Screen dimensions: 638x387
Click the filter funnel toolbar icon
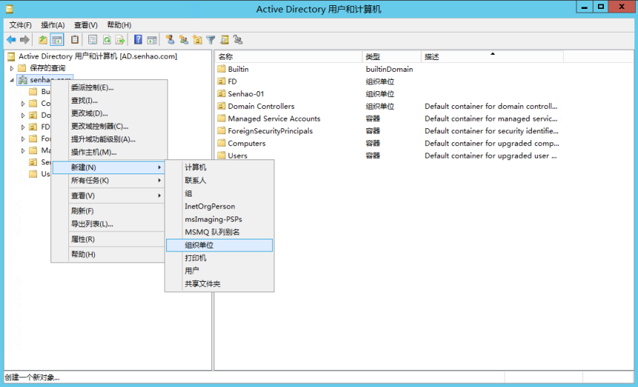point(211,39)
